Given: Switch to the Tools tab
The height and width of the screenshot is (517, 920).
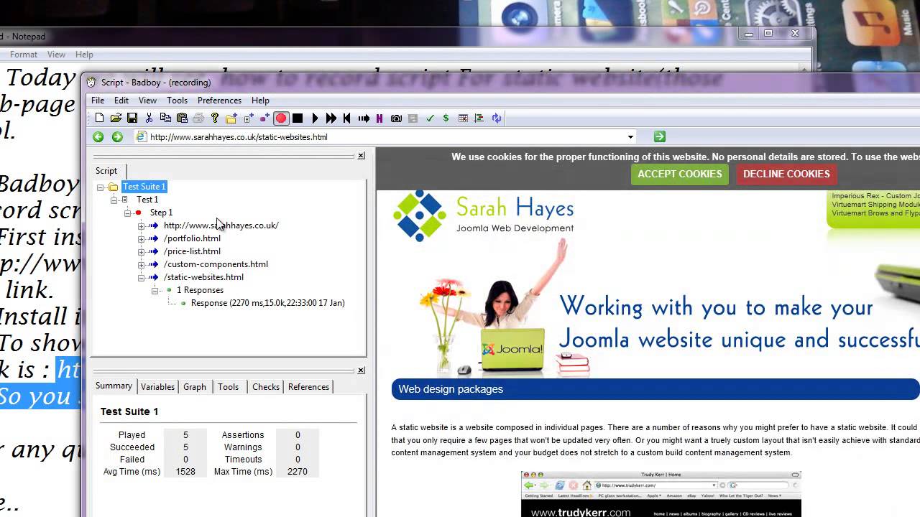Looking at the screenshot, I should [x=228, y=387].
